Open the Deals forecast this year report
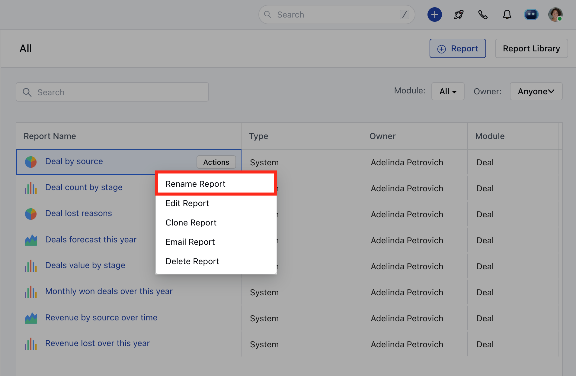The height and width of the screenshot is (376, 576). [91, 239]
